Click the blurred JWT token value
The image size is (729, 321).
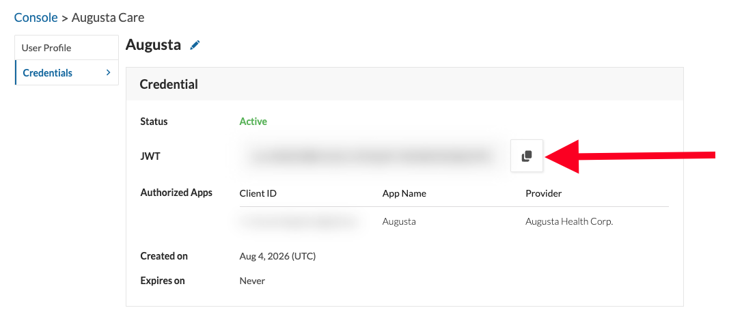370,156
